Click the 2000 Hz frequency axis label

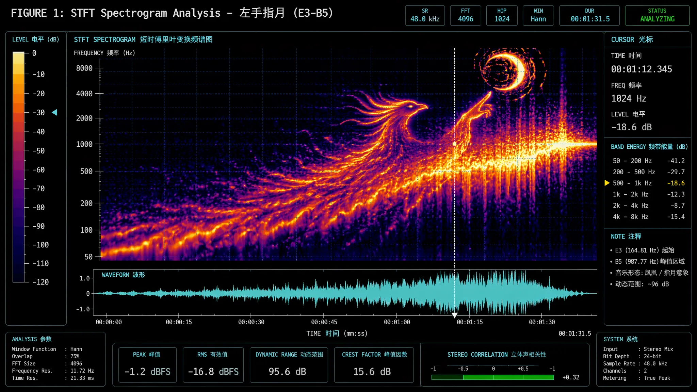tap(84, 118)
